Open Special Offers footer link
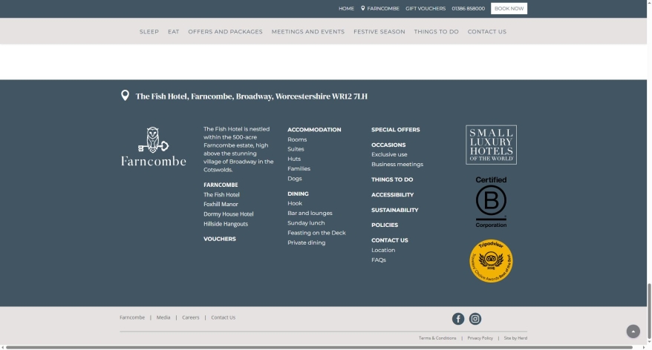Viewport: 652px width, 350px height. [396, 130]
